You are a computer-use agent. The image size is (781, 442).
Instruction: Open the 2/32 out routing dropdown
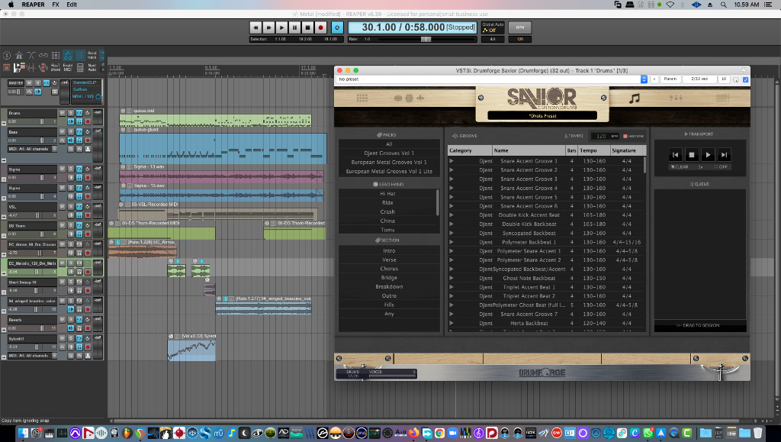(699, 79)
